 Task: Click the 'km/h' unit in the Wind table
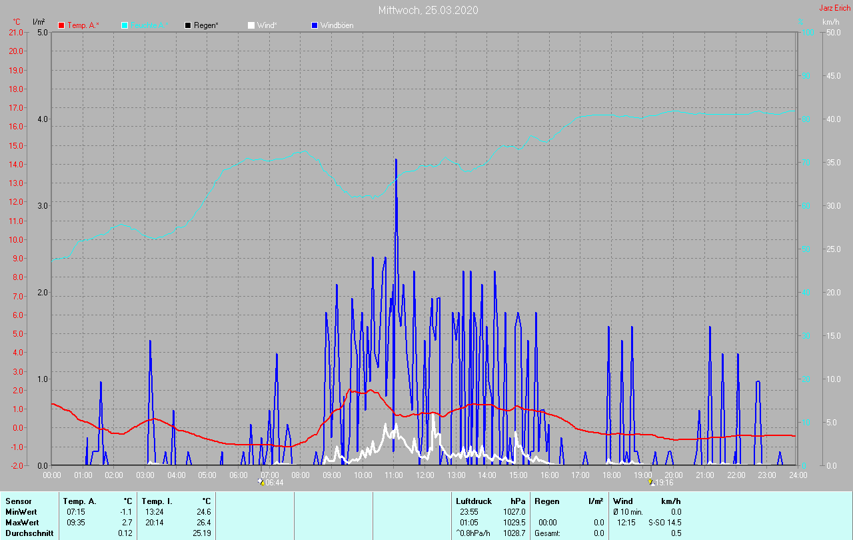tap(671, 501)
